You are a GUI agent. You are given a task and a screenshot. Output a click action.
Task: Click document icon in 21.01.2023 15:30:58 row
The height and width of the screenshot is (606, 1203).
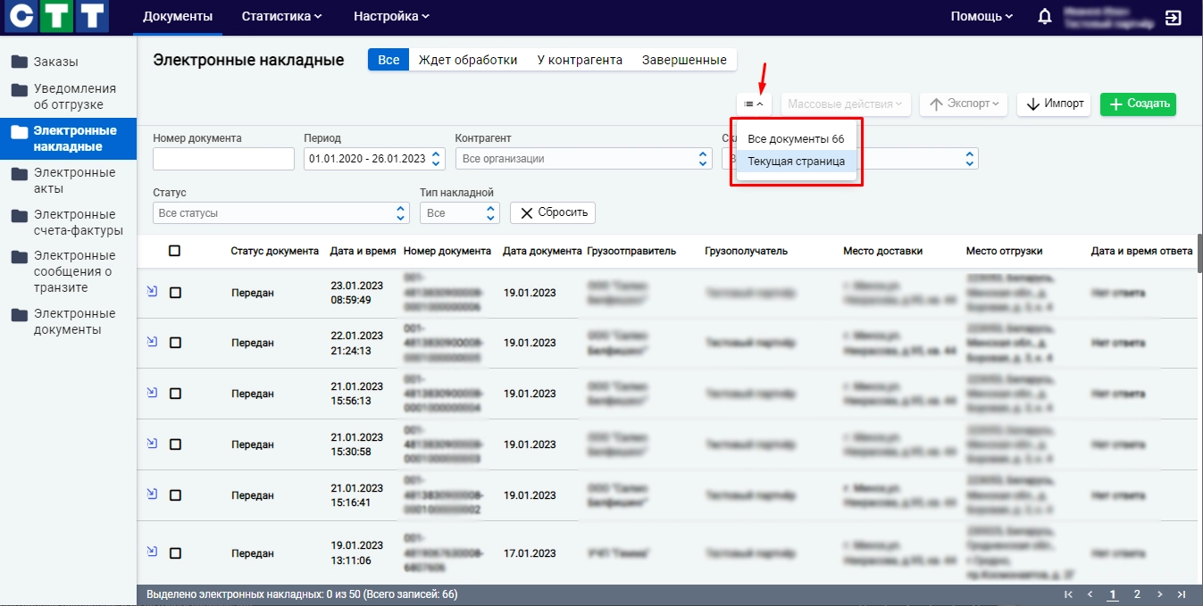click(152, 443)
